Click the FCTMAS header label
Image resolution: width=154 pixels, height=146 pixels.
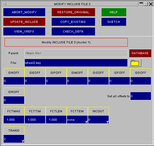click(14, 111)
